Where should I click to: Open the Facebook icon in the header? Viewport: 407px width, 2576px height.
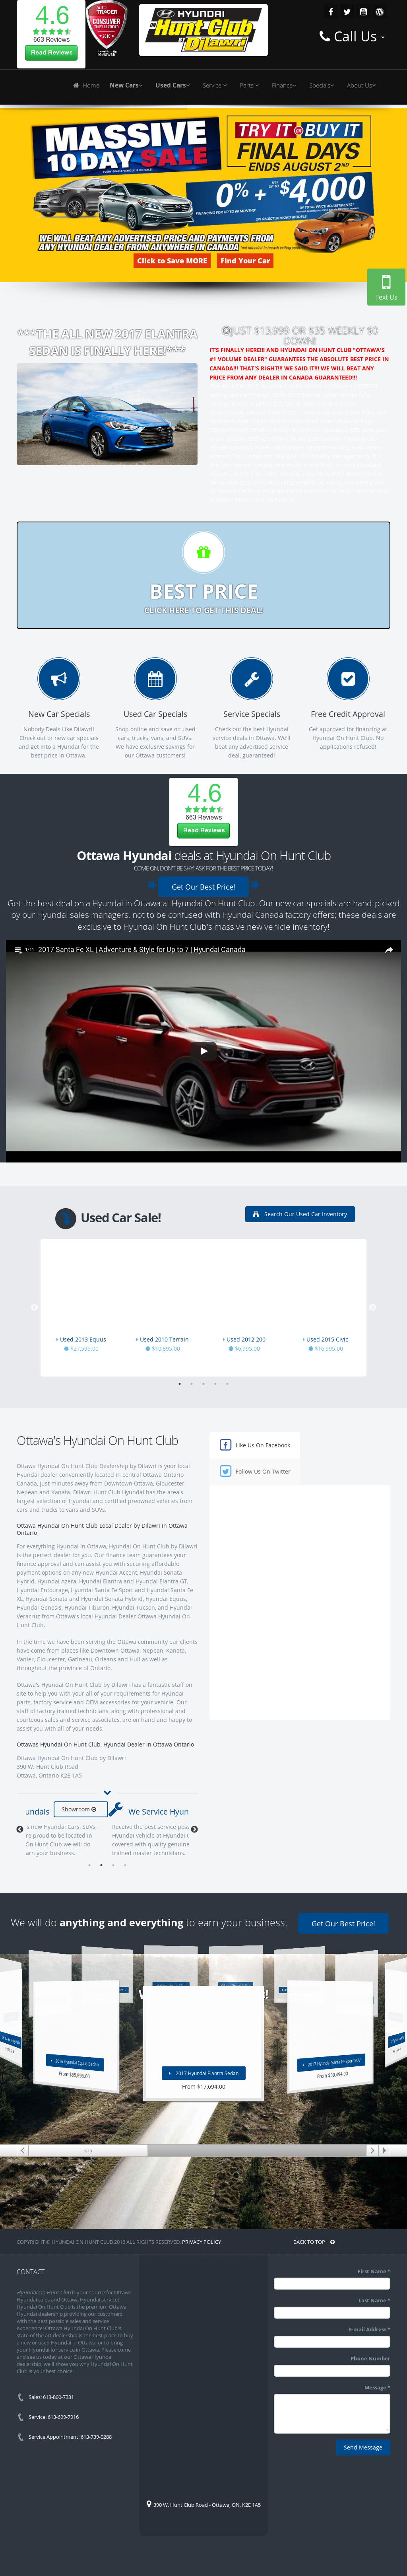pos(331,12)
